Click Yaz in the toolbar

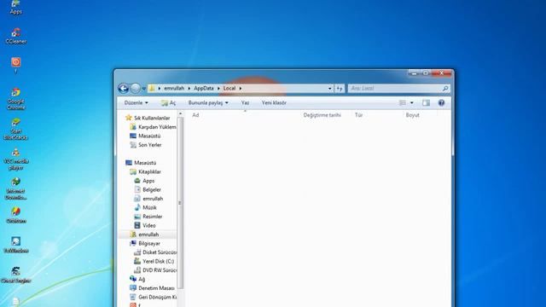tap(245, 102)
